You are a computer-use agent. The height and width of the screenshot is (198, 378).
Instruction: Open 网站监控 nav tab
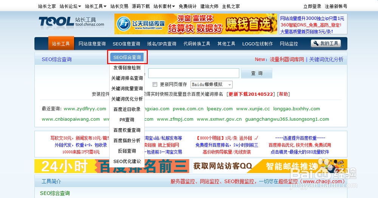click(289, 44)
